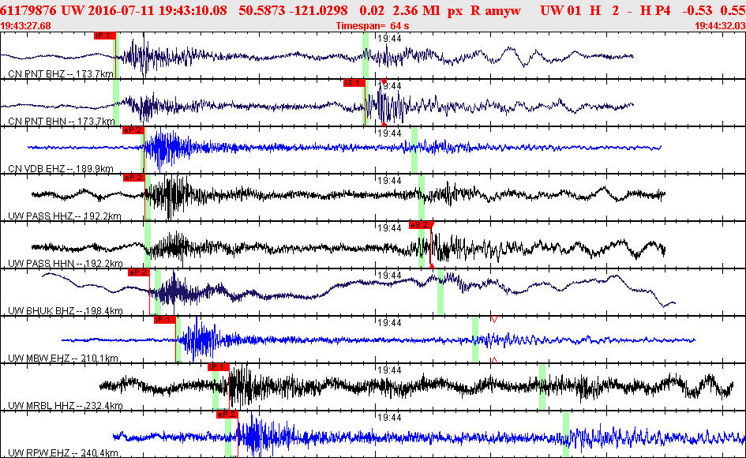This screenshot has height=458, width=746.
Task: Click the analyst tag R amyw
Action: [x=495, y=10]
